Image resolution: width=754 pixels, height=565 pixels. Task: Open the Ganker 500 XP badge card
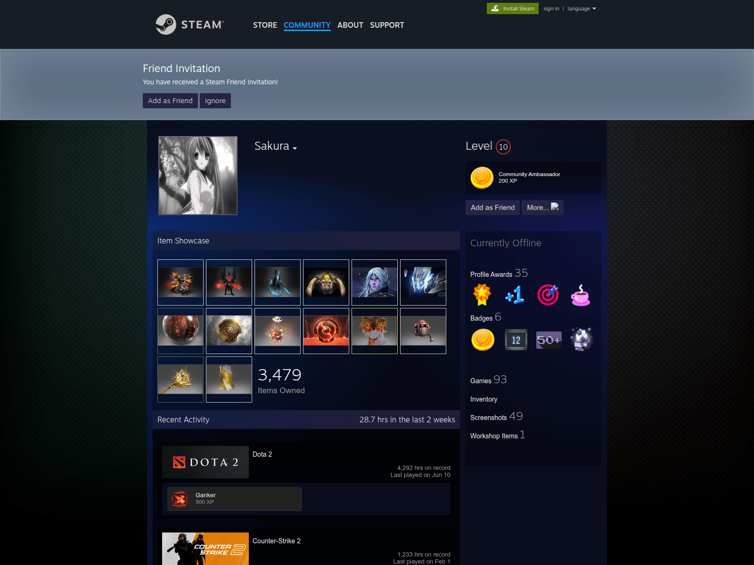tap(234, 499)
